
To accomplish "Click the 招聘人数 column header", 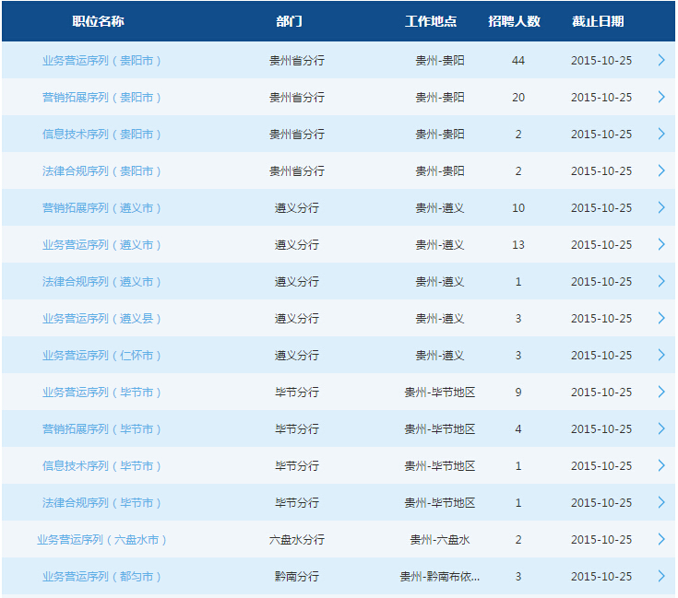I will pyautogui.click(x=514, y=21).
